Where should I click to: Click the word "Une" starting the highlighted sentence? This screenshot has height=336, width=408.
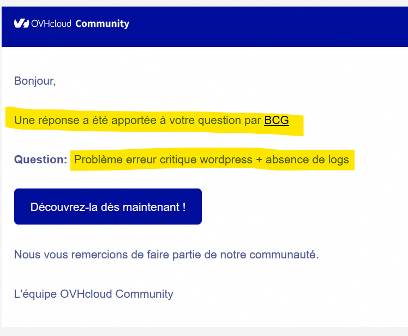click(23, 120)
